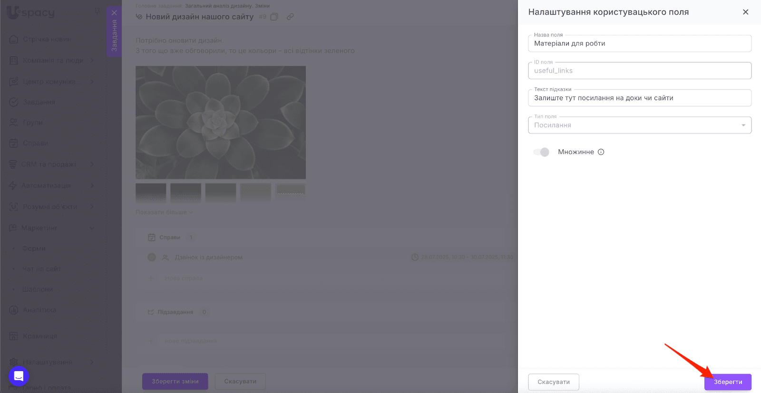Open the large succulent image
The height and width of the screenshot is (393, 761).
click(x=221, y=123)
